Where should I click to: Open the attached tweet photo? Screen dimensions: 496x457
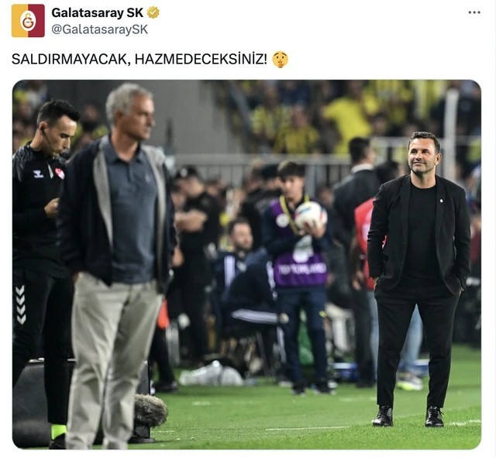click(x=246, y=264)
